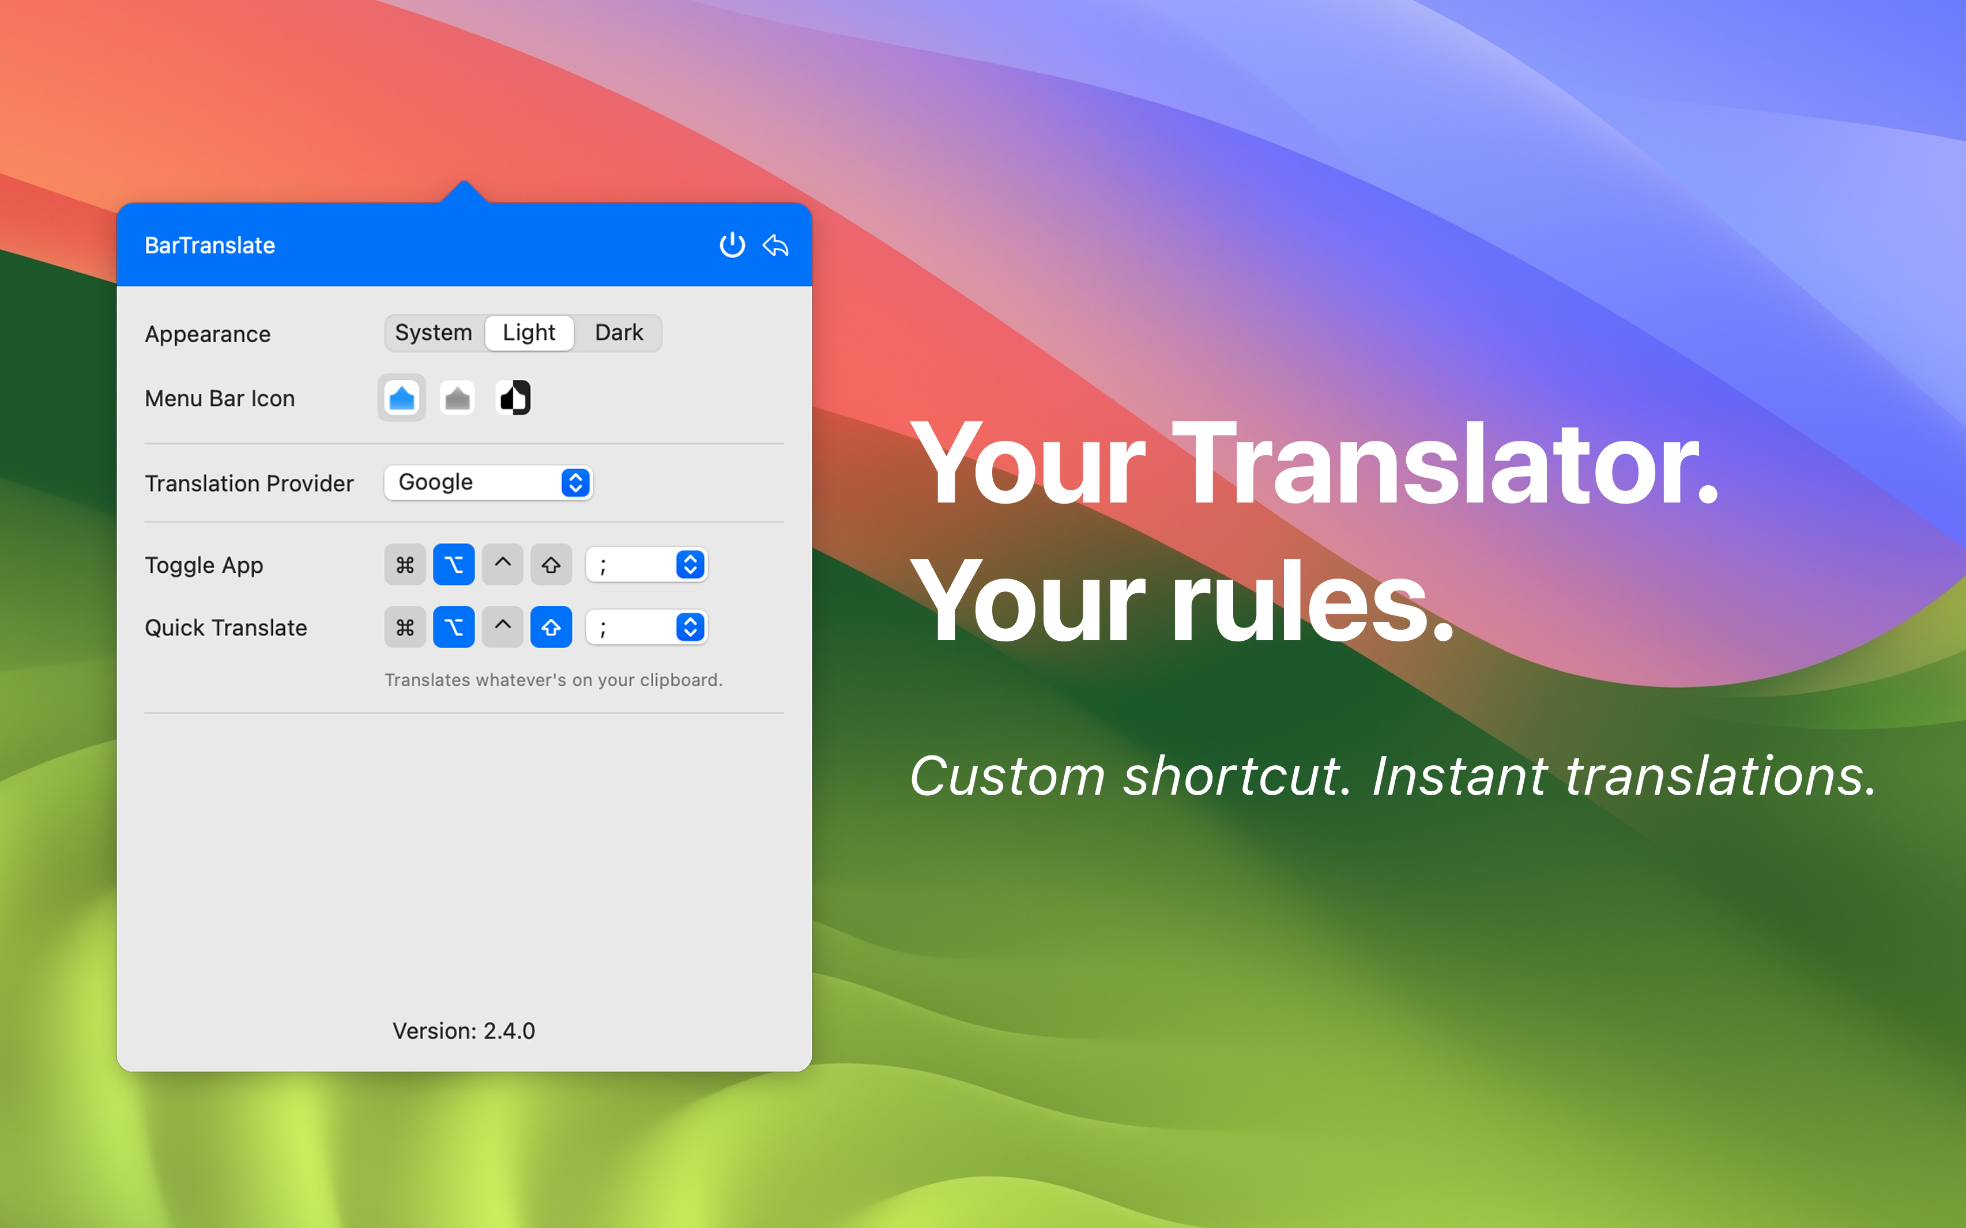Image resolution: width=1966 pixels, height=1228 pixels.
Task: Toggle Control modifier for Toggle App
Action: tap(503, 565)
